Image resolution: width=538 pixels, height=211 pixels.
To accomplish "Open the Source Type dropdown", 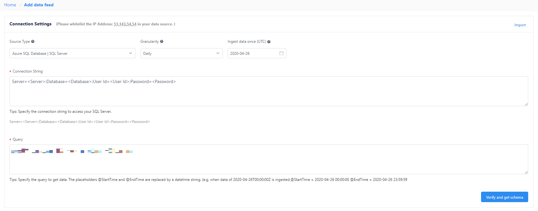I will click(72, 53).
